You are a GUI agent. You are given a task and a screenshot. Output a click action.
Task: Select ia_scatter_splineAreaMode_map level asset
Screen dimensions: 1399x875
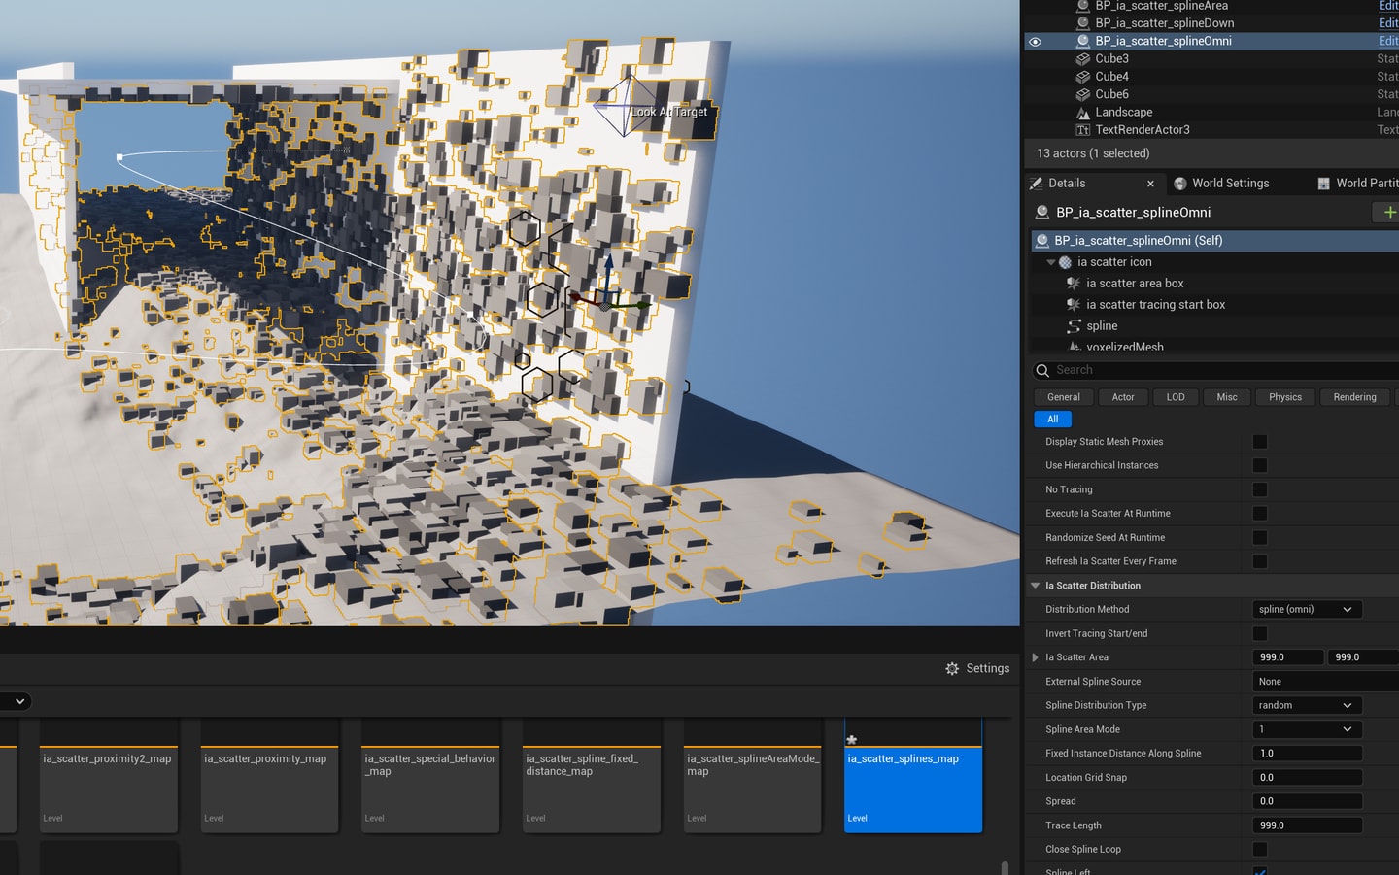[x=753, y=775]
